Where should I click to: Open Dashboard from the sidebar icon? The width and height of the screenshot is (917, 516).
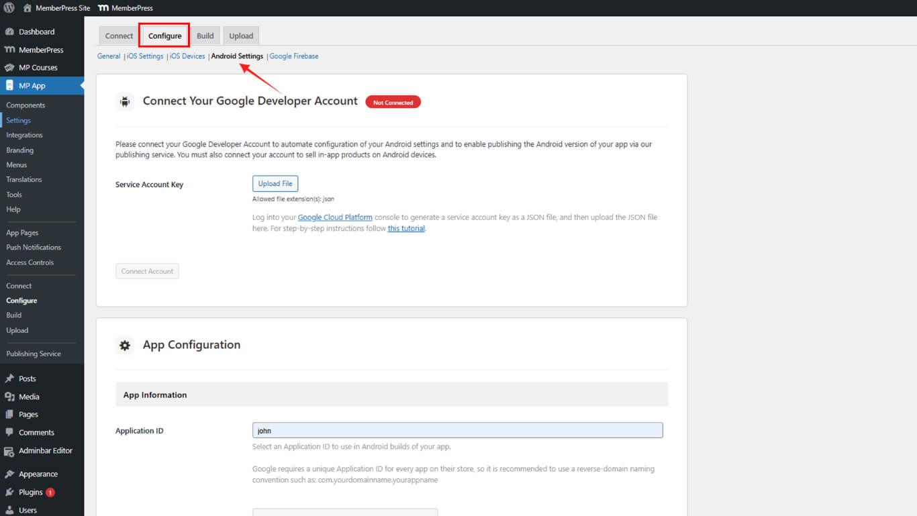(x=9, y=32)
